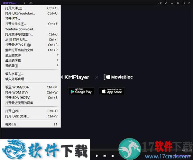Choose 打开 BDA (HDTV) entry
Screen dimensions: 193x160
click(31, 98)
